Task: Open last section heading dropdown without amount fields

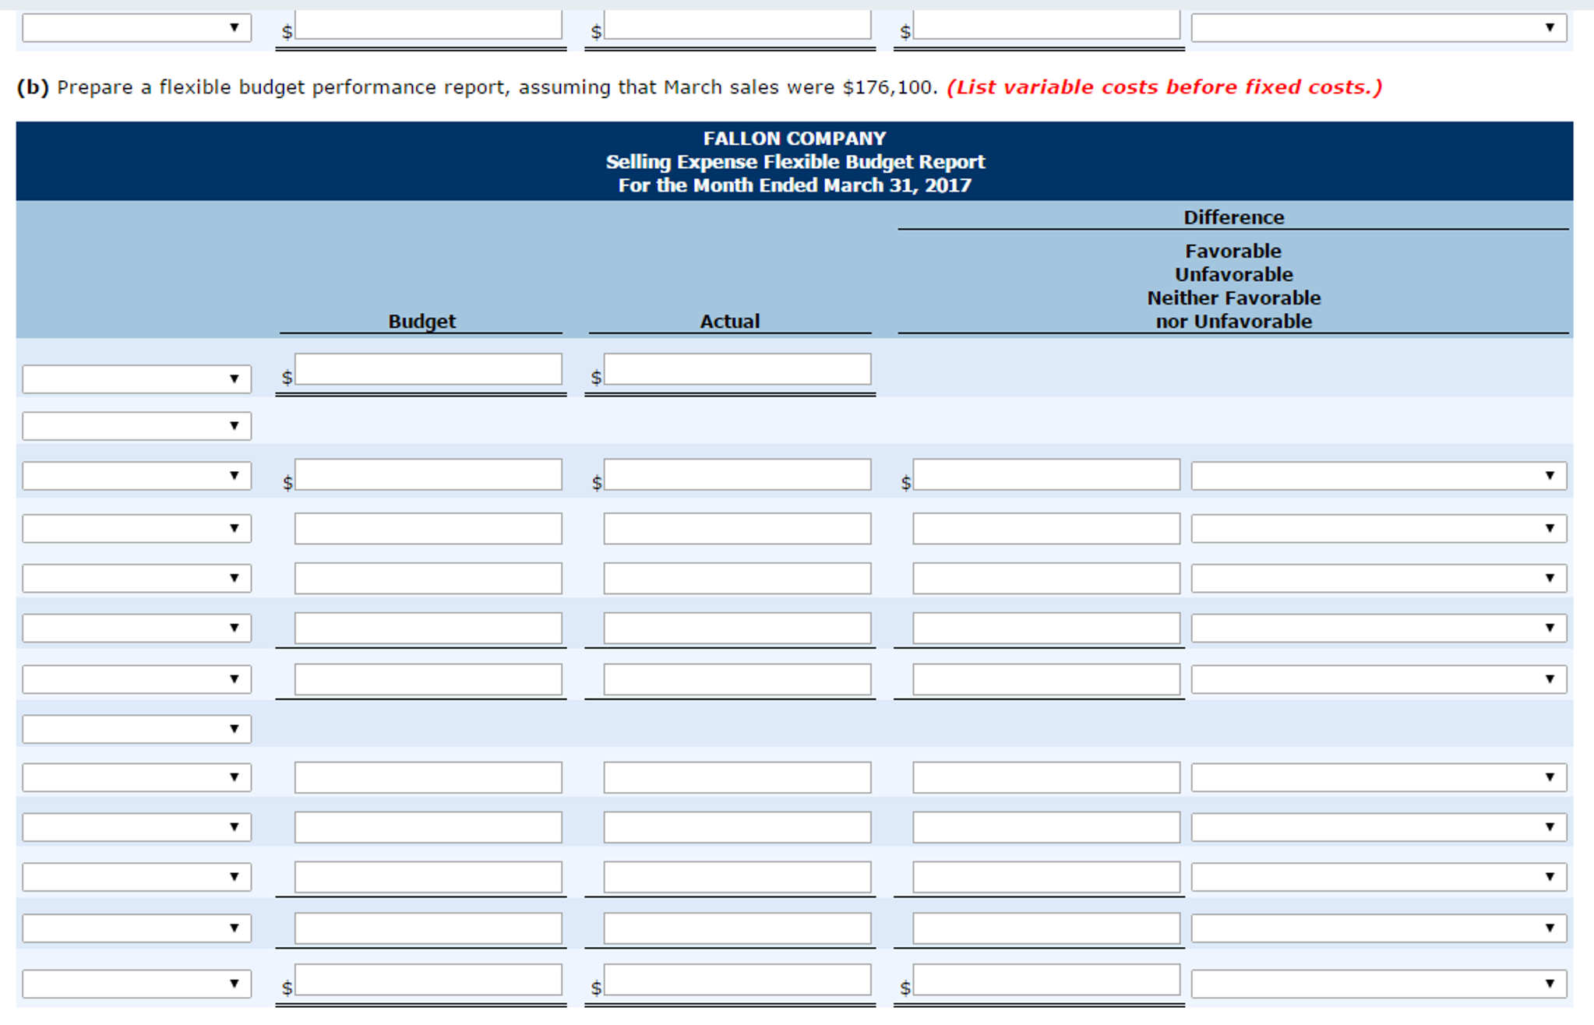Action: [136, 729]
